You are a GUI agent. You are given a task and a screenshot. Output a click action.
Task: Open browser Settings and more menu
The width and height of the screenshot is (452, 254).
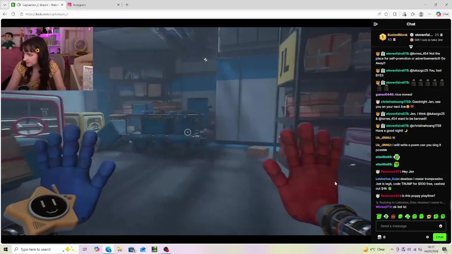click(x=429, y=14)
